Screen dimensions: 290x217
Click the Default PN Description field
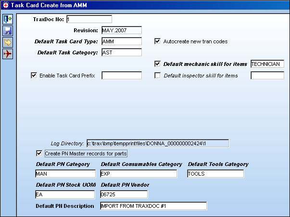pos(153,206)
